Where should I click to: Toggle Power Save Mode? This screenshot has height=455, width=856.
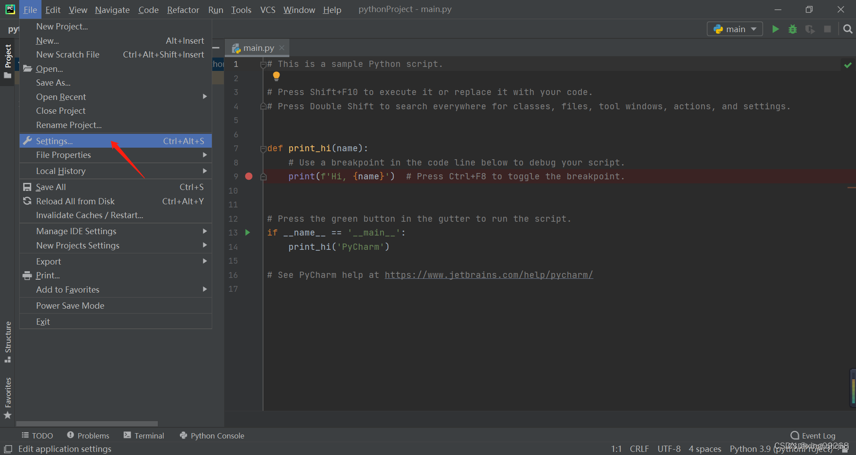click(115, 306)
